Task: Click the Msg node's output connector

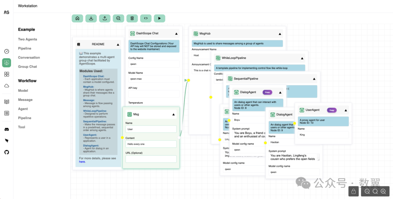Action: [179, 138]
